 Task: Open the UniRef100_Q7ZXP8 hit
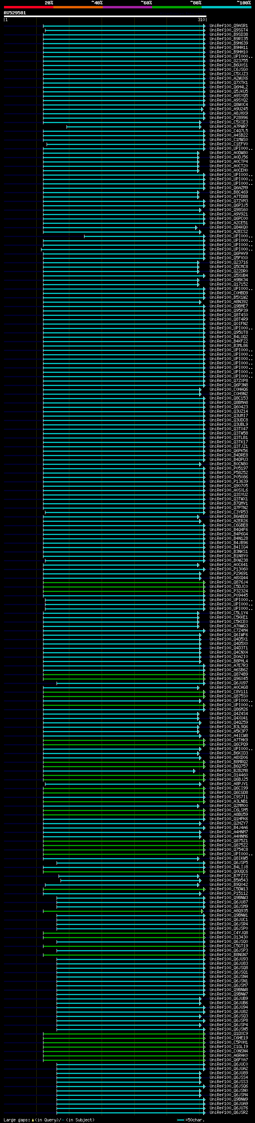[228, 380]
